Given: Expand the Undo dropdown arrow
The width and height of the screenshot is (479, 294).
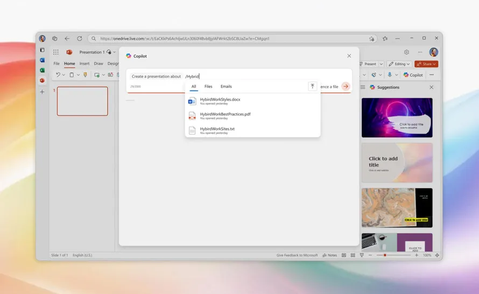Looking at the screenshot, I should click(x=64, y=75).
